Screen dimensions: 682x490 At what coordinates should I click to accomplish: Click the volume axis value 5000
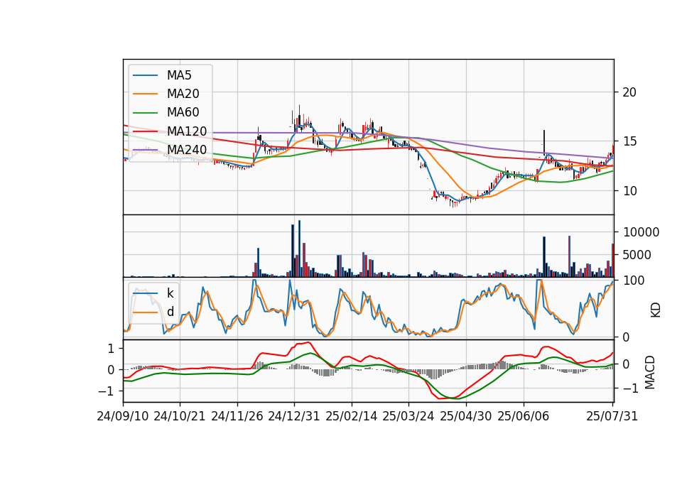click(x=637, y=255)
